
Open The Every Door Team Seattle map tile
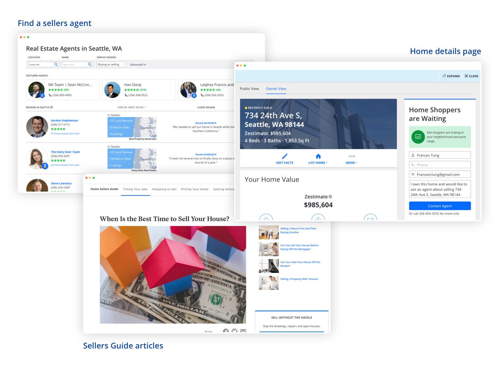[132, 159]
